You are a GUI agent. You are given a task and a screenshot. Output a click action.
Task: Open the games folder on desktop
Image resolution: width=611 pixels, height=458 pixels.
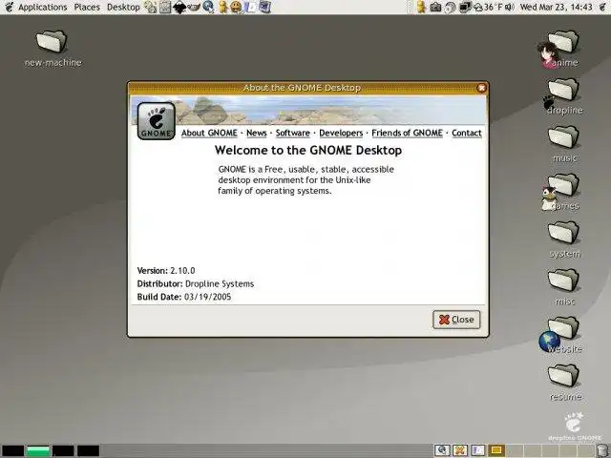(x=562, y=192)
